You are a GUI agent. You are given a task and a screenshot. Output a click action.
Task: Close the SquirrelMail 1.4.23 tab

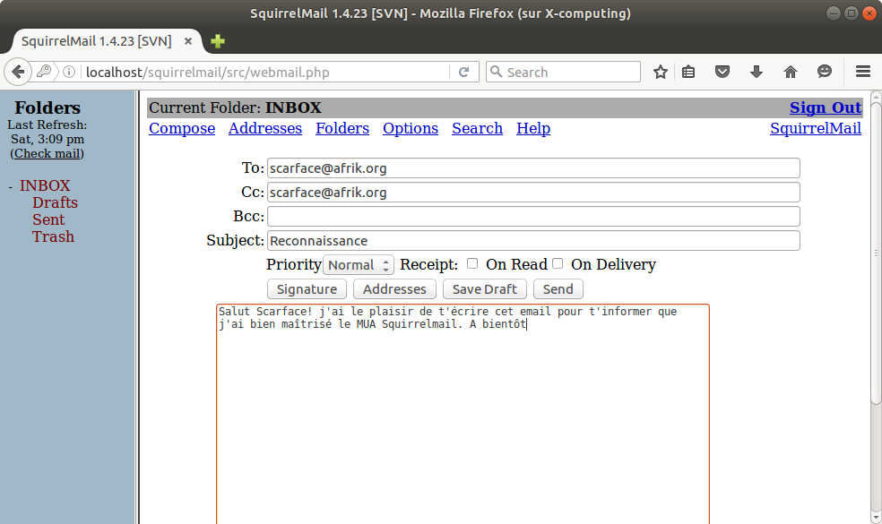coord(188,41)
